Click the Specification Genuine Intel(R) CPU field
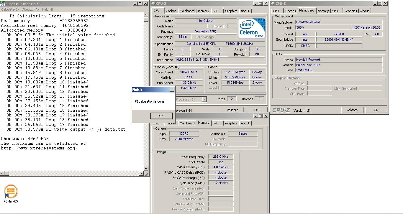This screenshot has height=214, width=403. (x=220, y=44)
